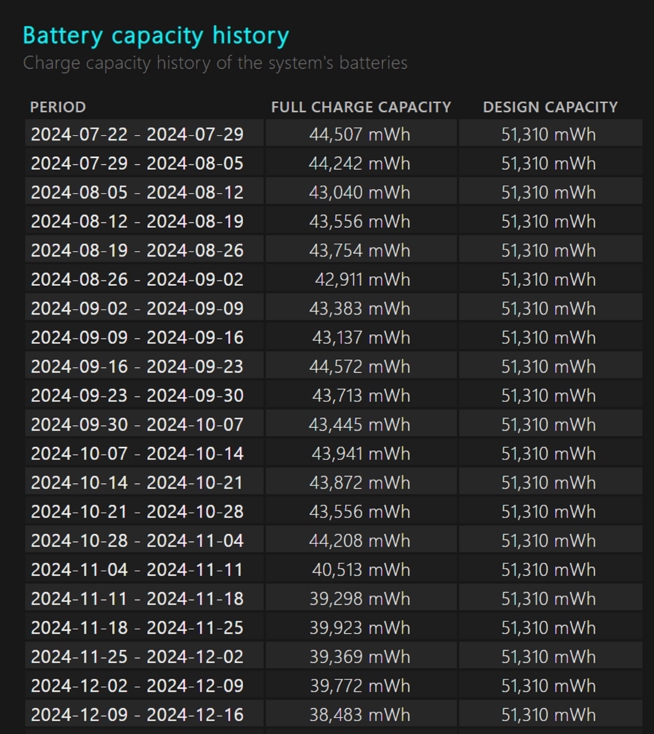Click the 40,513 mWh full charge value
Screen dimensions: 654x734
(361, 570)
